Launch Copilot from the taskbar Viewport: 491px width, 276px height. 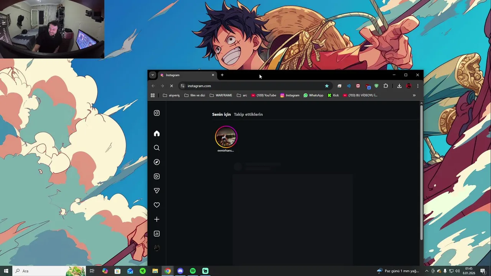(x=105, y=271)
